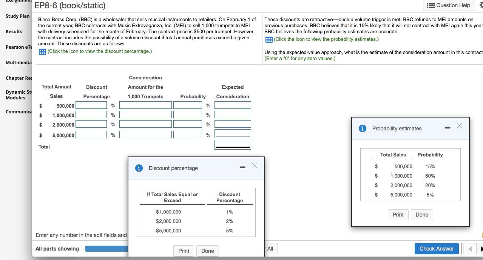
Task: Click Print in Probability estimates popup
Action: tap(398, 215)
